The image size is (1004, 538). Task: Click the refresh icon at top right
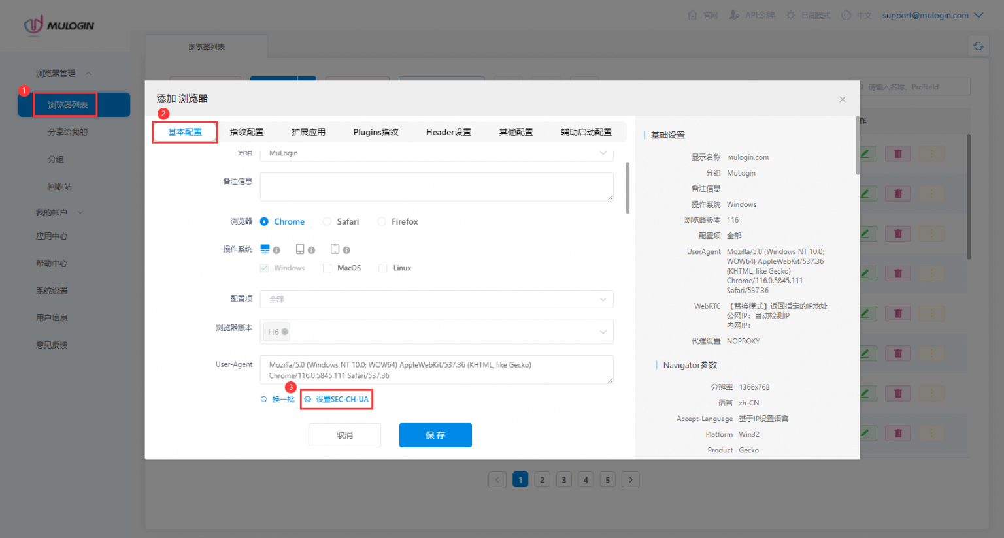(978, 46)
